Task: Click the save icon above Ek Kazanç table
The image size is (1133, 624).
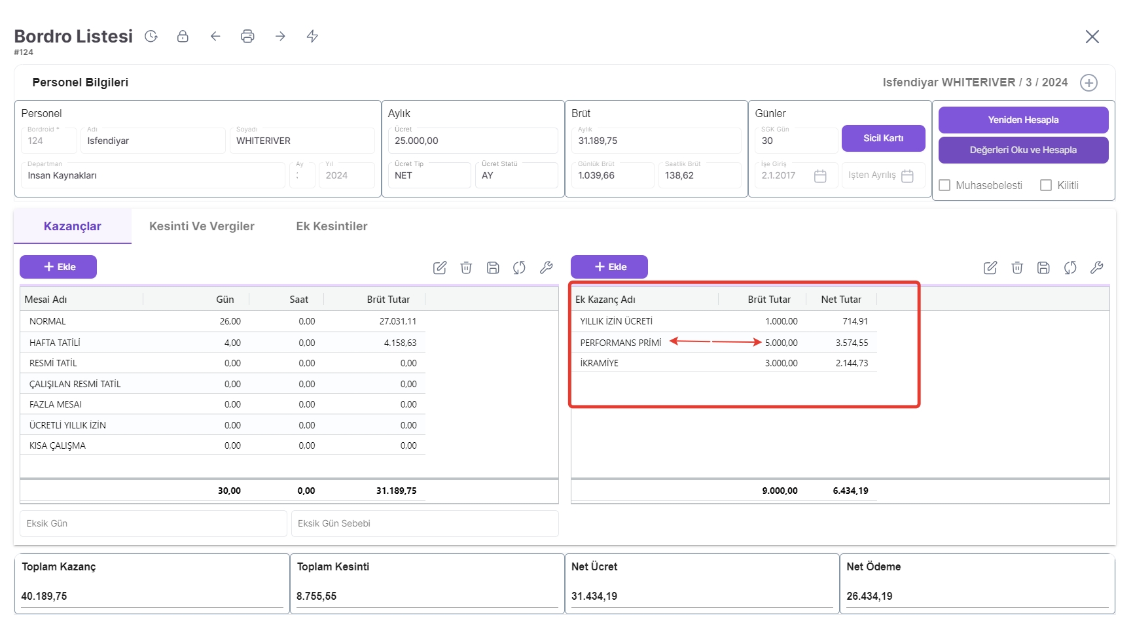Action: point(1043,268)
